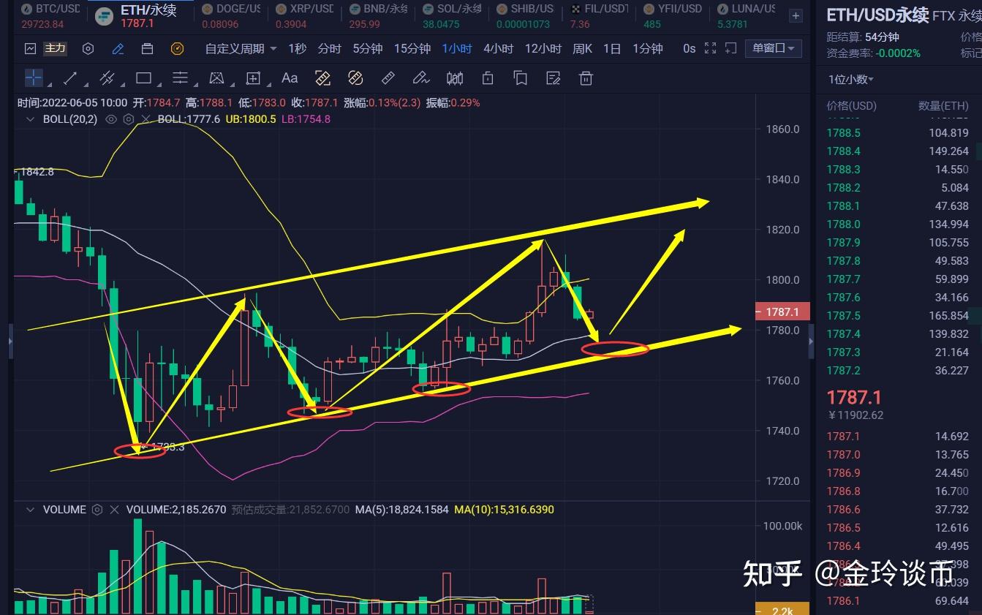Set chart interval to 1日
The width and height of the screenshot is (982, 615).
(612, 49)
